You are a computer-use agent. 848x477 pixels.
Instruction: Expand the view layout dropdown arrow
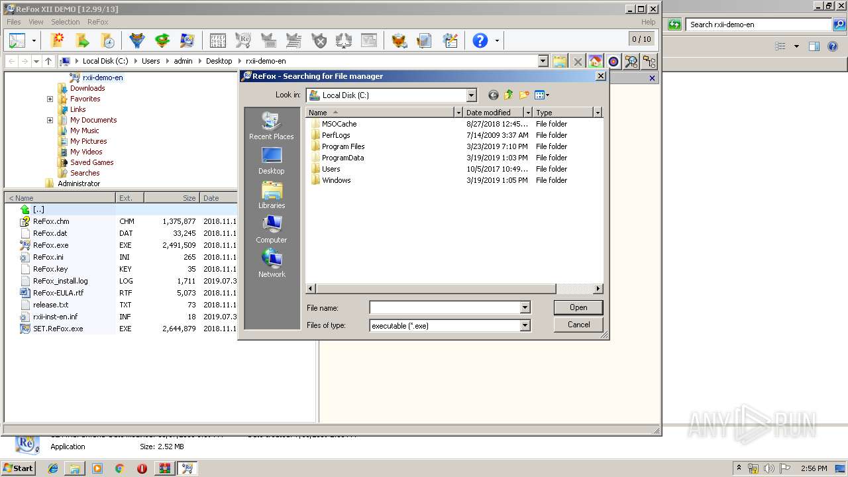(x=34, y=41)
